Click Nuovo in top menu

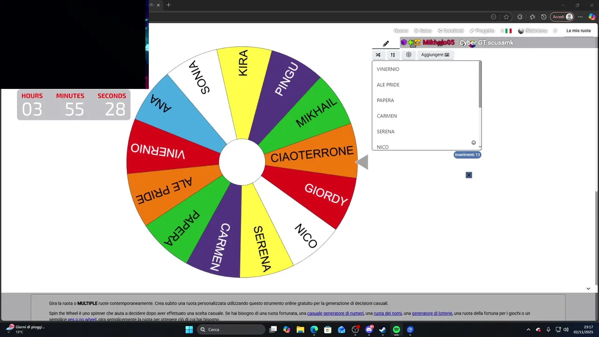(401, 31)
